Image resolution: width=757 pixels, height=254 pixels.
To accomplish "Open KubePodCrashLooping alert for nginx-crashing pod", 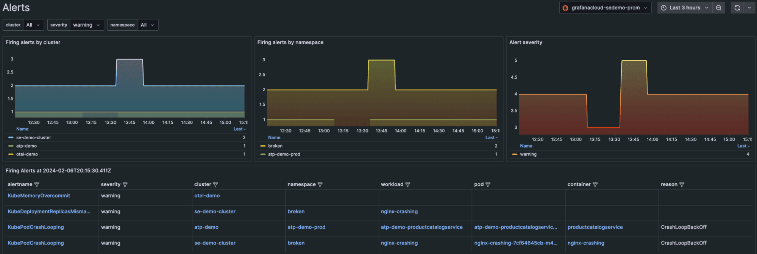I will click(36, 243).
